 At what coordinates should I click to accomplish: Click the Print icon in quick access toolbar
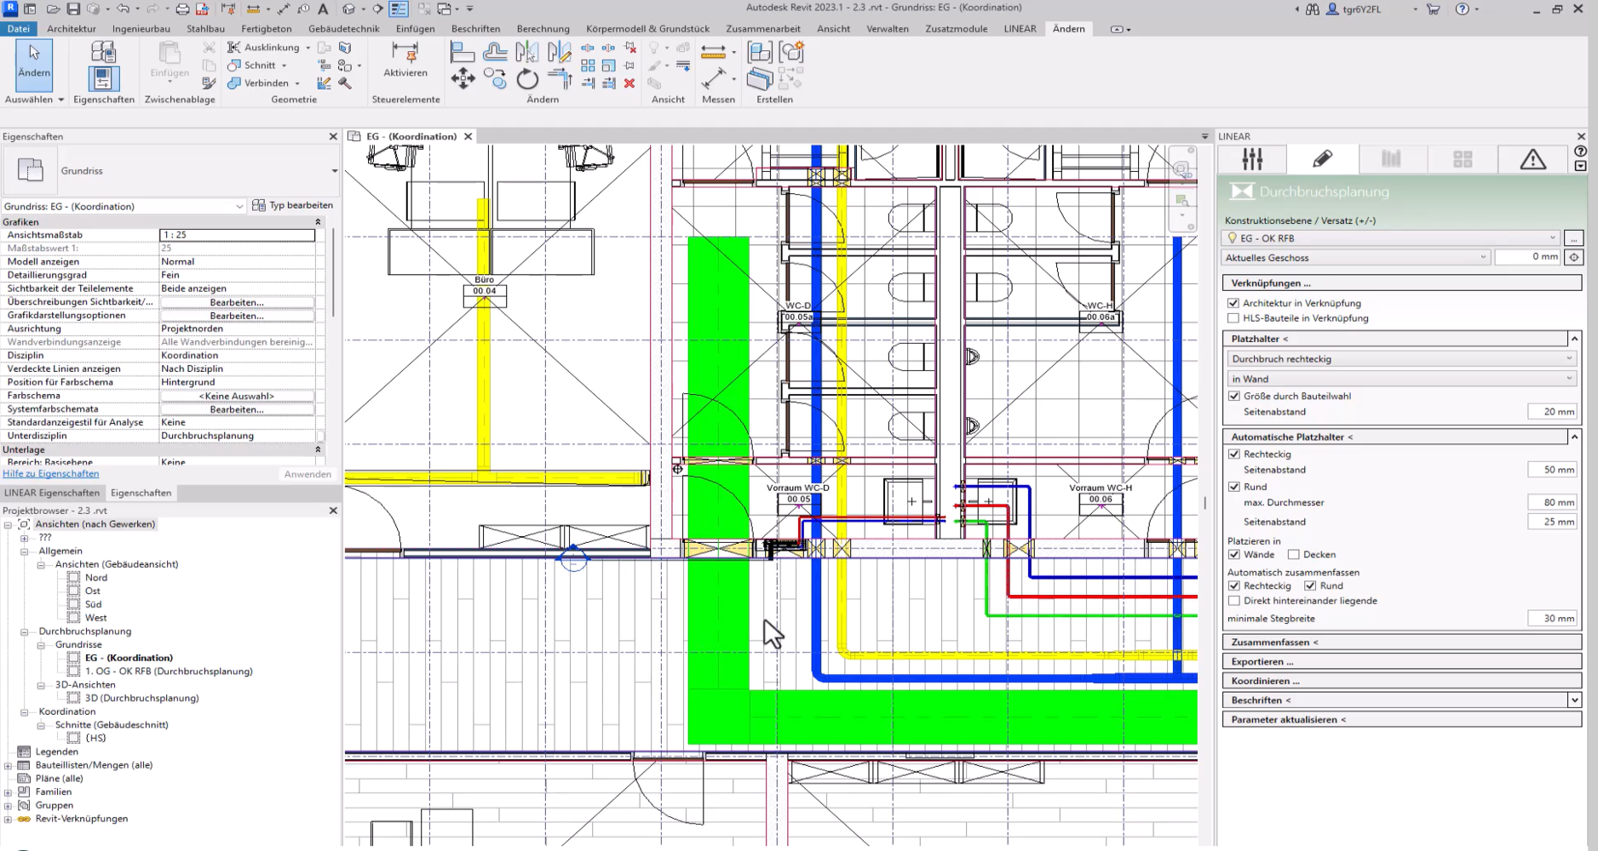(x=181, y=9)
